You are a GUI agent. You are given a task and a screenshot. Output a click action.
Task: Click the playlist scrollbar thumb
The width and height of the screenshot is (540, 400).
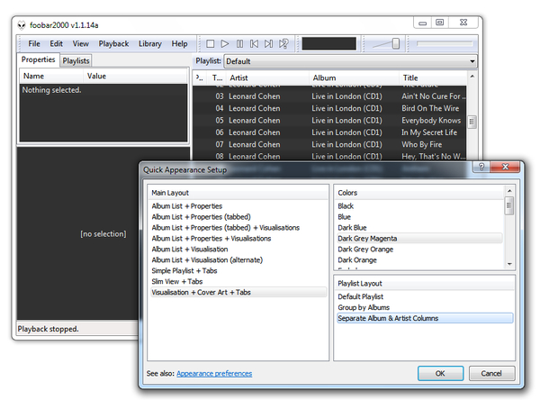click(x=472, y=122)
